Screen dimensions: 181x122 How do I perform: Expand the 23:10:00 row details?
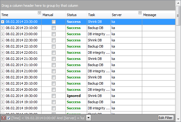[x=2, y=28]
